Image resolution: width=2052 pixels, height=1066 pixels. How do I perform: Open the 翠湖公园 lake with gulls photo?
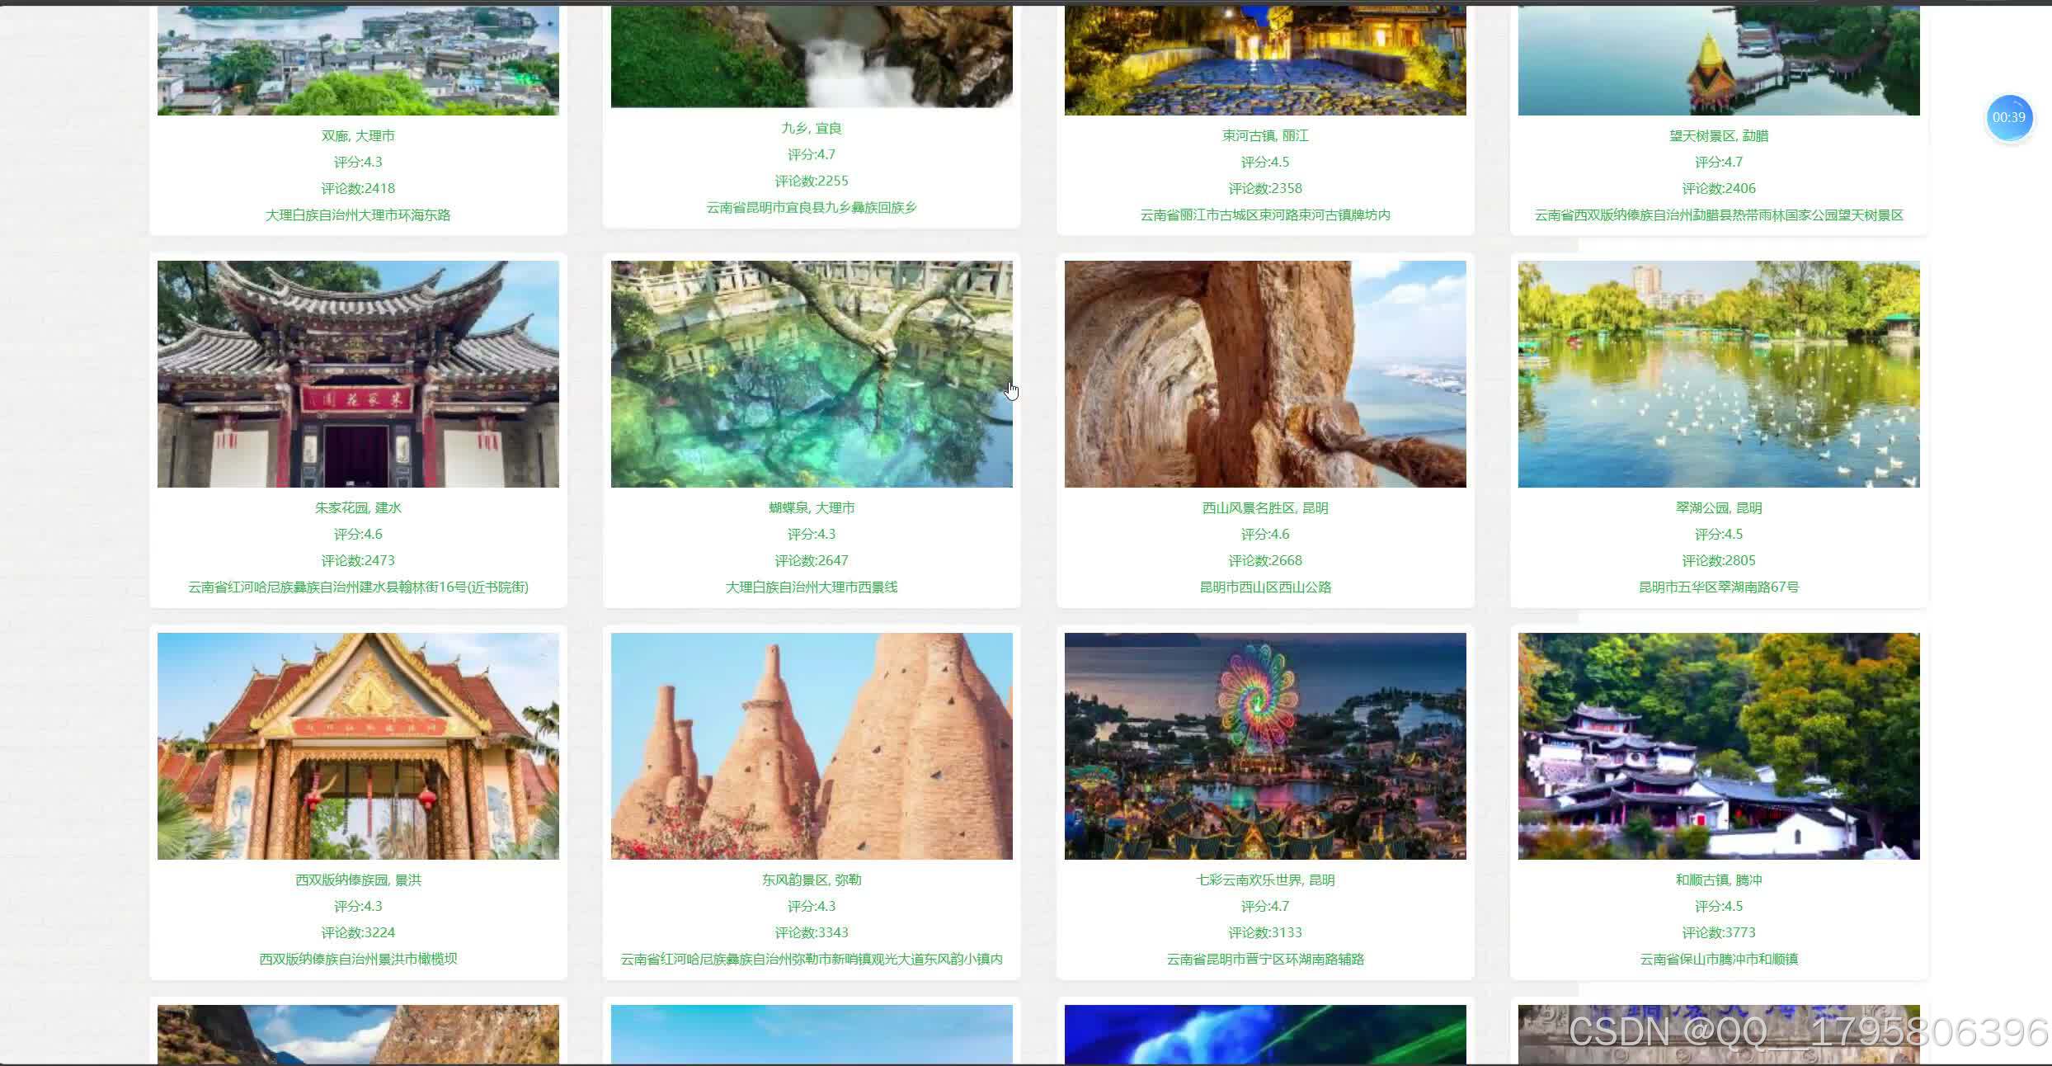pos(1719,374)
